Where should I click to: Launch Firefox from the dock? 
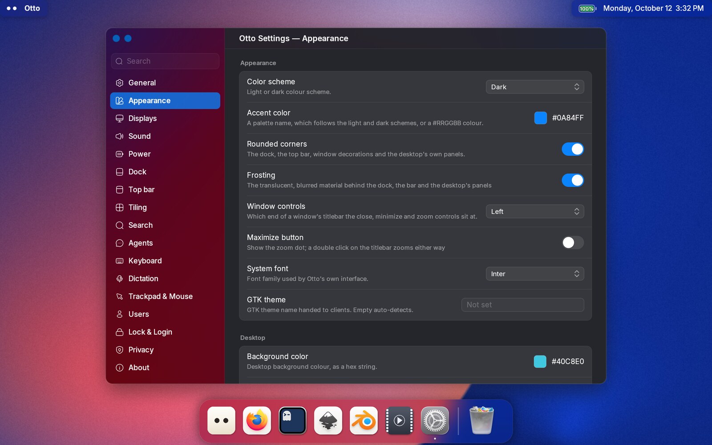click(257, 421)
